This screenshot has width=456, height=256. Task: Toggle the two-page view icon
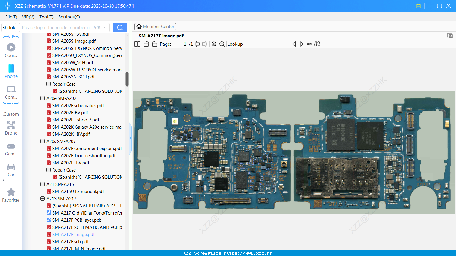coord(137,44)
